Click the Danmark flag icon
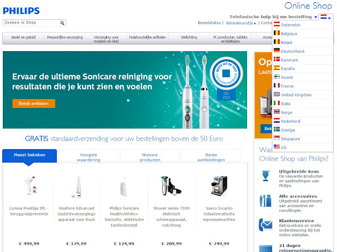This screenshot has width=337, height=252. click(x=276, y=60)
